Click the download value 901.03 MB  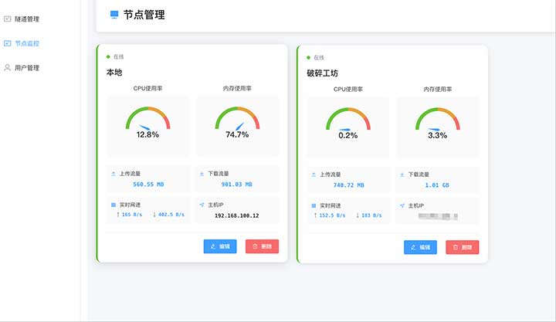(x=237, y=185)
